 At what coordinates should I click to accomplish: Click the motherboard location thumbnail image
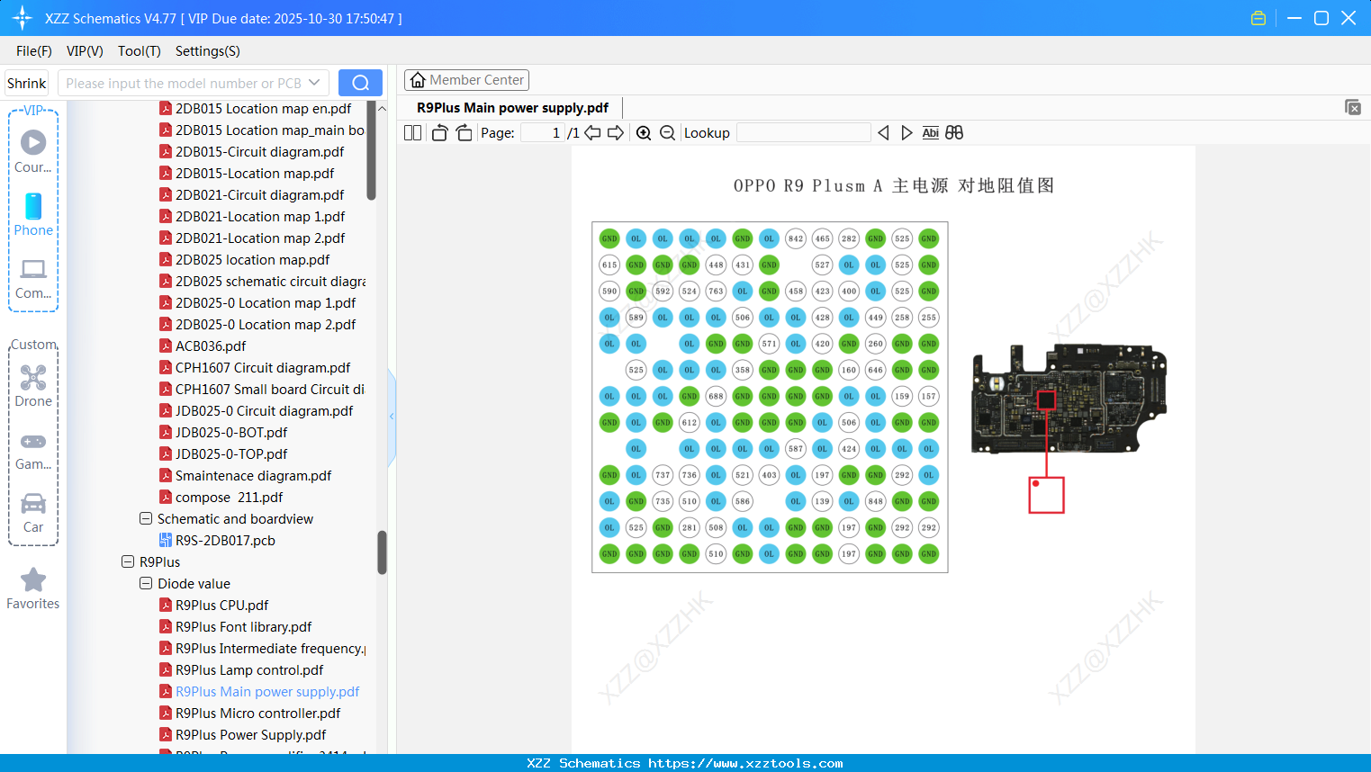coord(1069,398)
